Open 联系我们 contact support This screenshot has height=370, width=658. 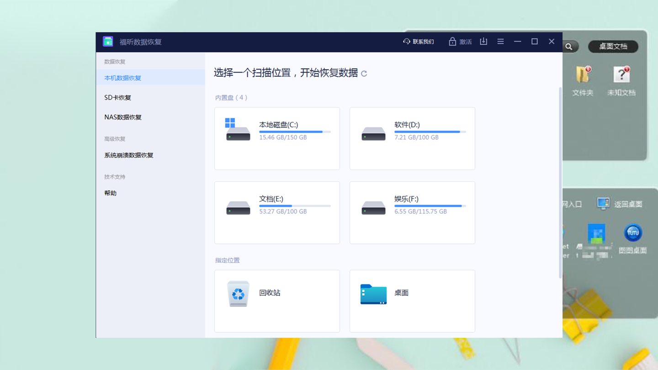[419, 42]
